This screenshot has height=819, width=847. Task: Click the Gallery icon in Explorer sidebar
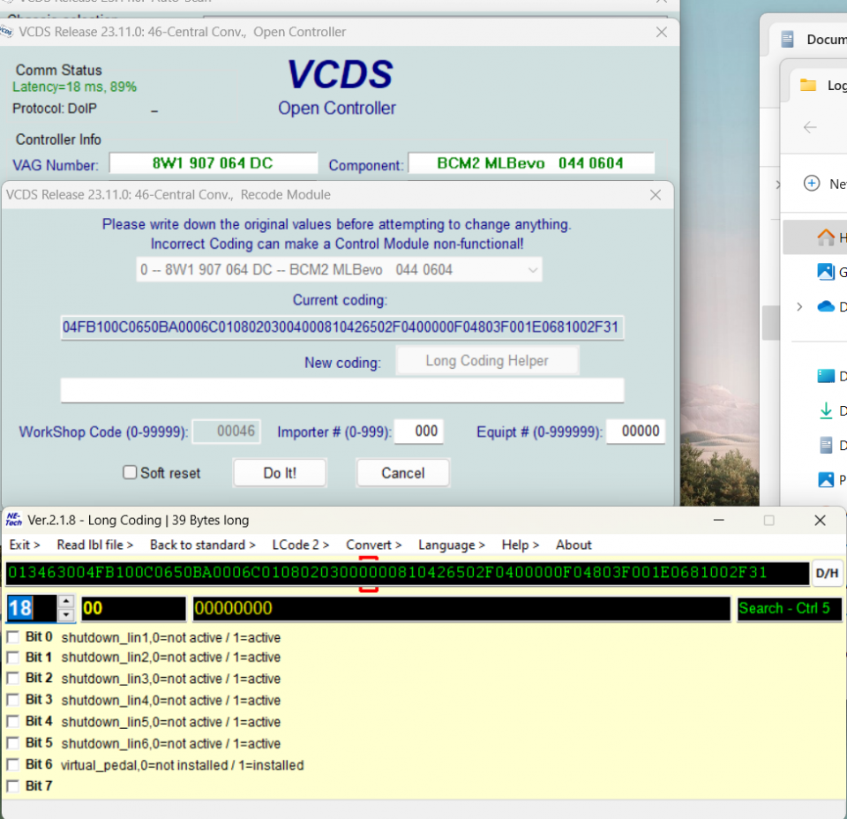pos(826,272)
